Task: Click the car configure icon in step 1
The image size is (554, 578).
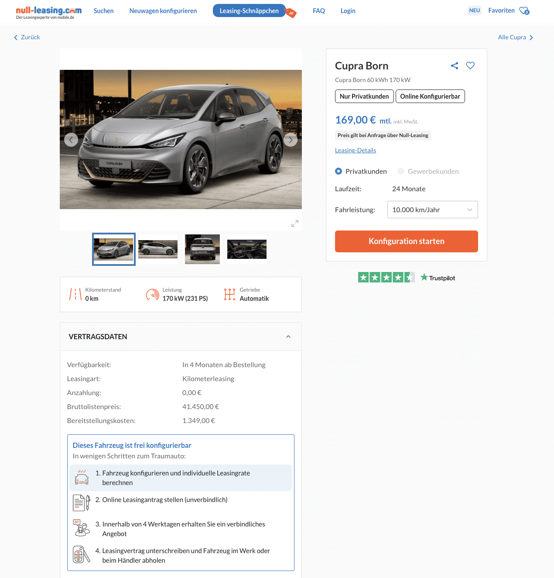Action: point(82,477)
